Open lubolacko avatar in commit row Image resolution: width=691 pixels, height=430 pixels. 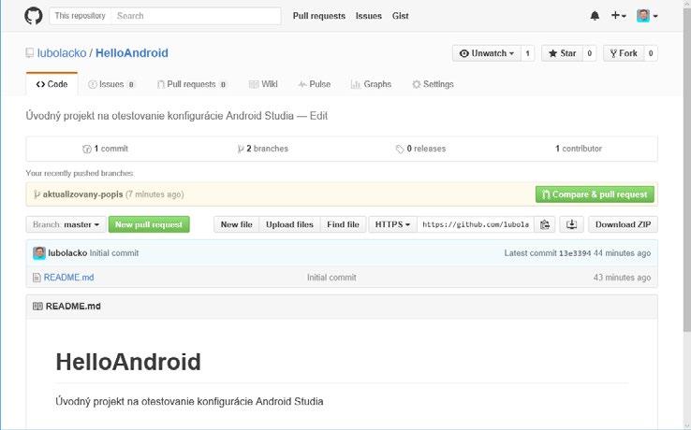point(39,253)
